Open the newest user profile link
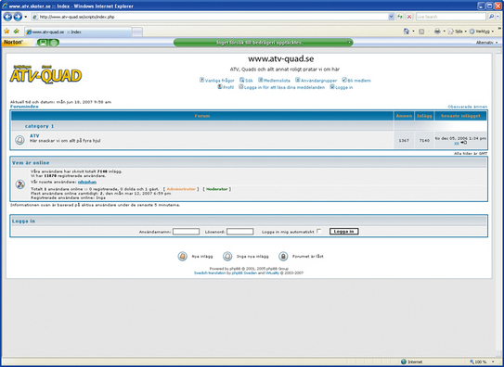The image size is (504, 367). click(x=87, y=182)
